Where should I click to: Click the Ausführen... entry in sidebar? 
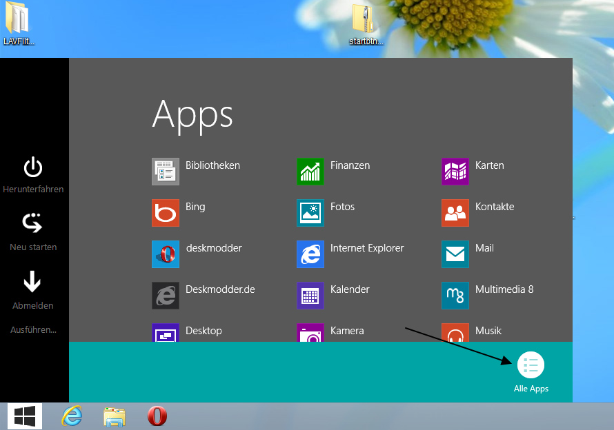tap(33, 330)
